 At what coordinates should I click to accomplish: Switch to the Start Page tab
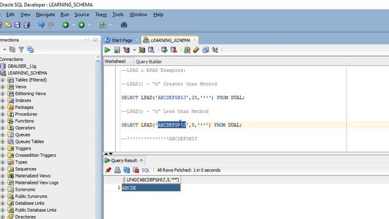pyautogui.click(x=122, y=40)
